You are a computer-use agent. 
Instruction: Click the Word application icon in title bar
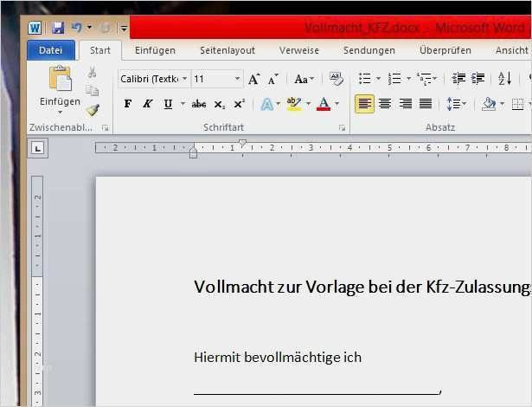click(35, 28)
